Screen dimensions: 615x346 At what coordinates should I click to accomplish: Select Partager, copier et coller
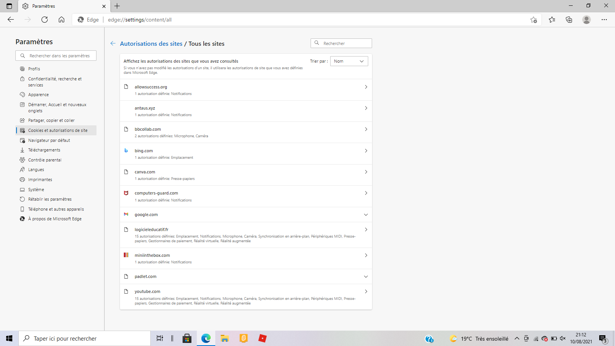pos(56,120)
